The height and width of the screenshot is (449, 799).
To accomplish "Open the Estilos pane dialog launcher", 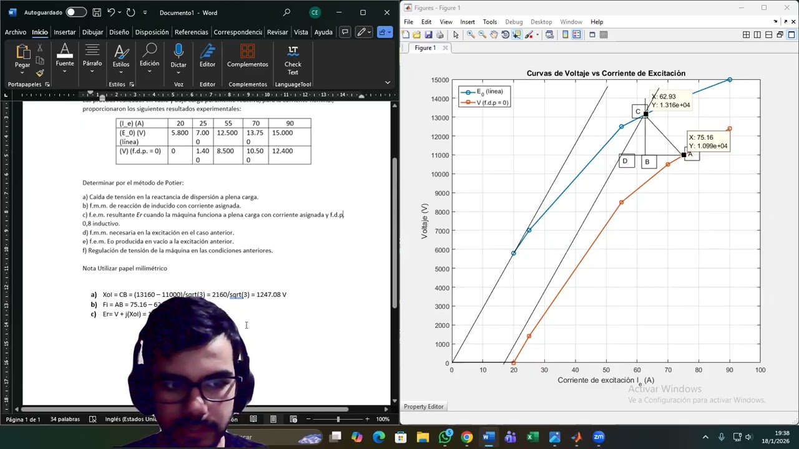I will [131, 84].
